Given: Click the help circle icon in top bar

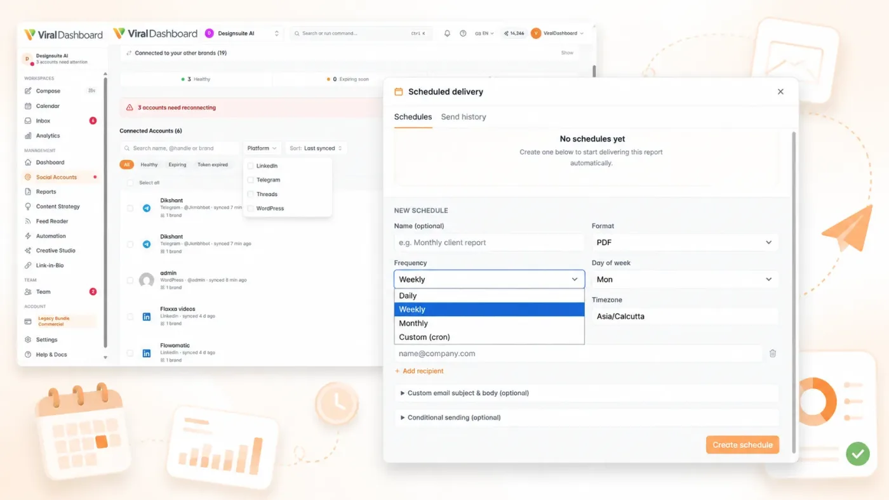Looking at the screenshot, I should pyautogui.click(x=463, y=33).
